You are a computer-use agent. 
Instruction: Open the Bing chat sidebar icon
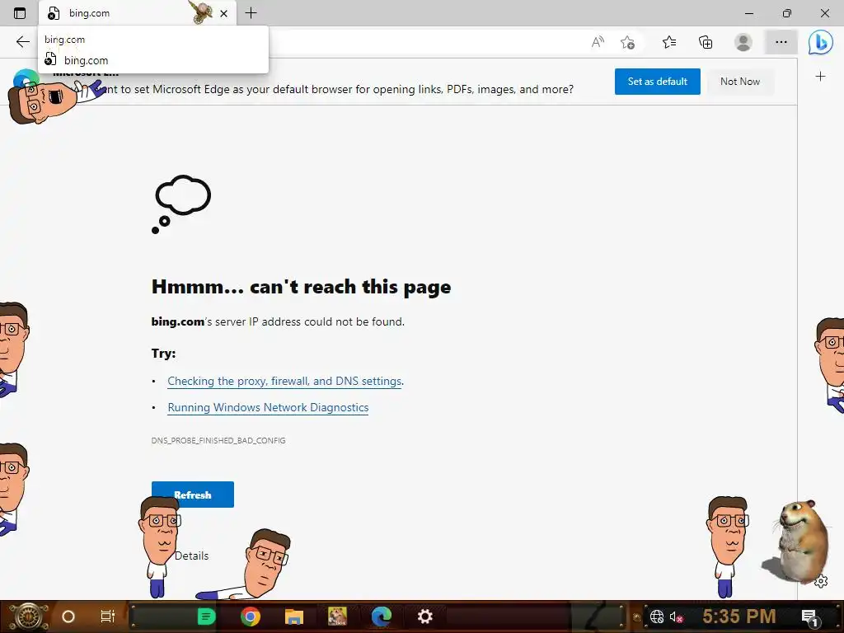coord(820,42)
